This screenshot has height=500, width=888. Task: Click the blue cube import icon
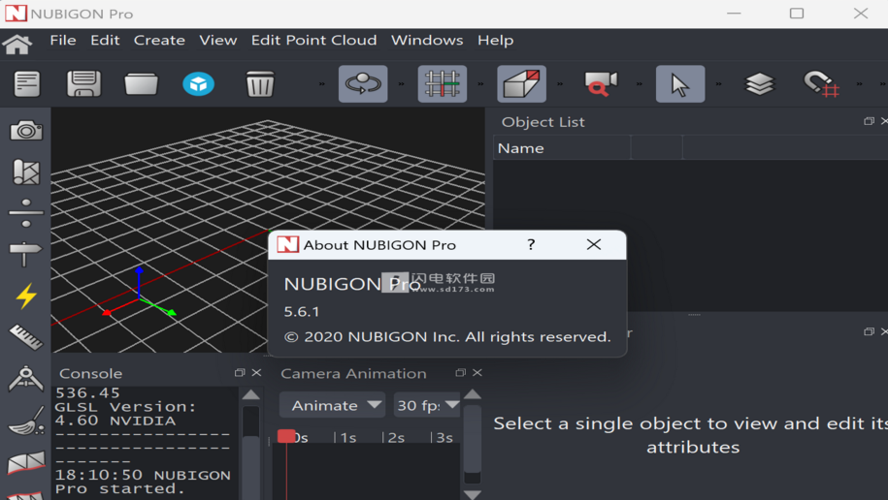click(x=198, y=83)
